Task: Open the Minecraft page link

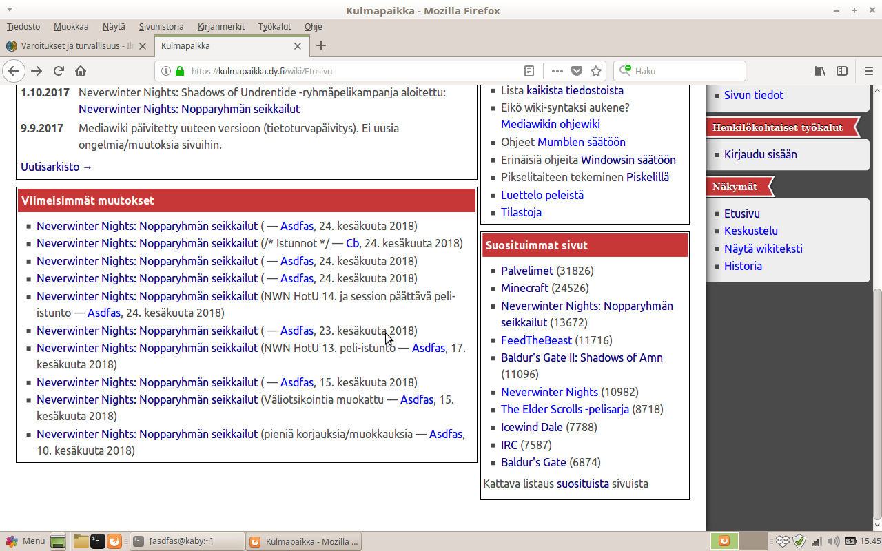Action: (x=525, y=288)
